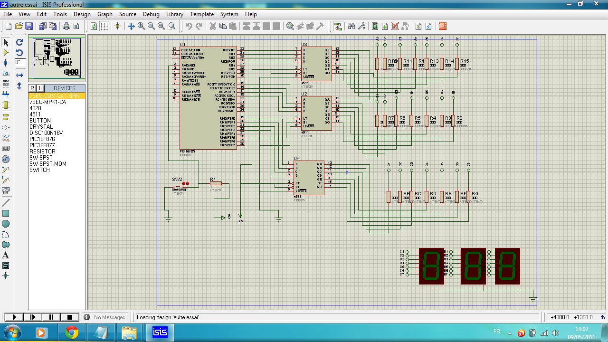
Task: Choose the Generator mode icon
Action: click(x=6, y=159)
